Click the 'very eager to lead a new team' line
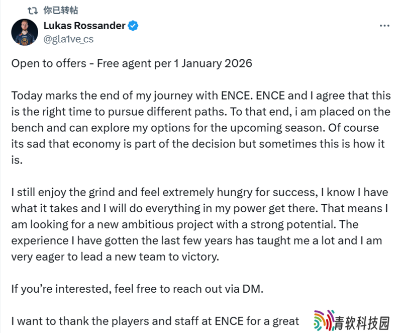 click(115, 257)
